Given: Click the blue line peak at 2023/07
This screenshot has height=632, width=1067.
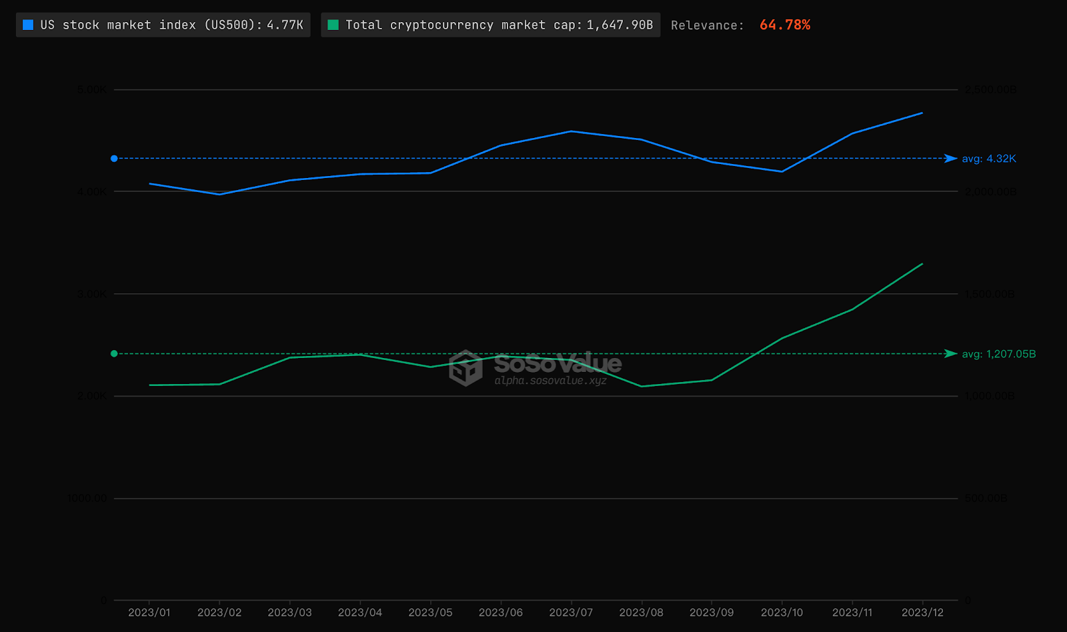Looking at the screenshot, I should point(571,131).
